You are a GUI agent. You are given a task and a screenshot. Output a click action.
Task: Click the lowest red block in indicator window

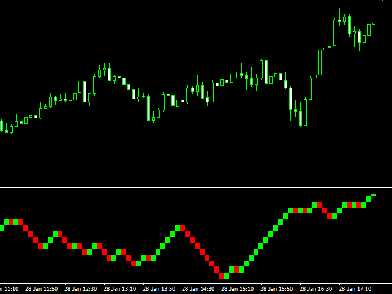pos(222,276)
